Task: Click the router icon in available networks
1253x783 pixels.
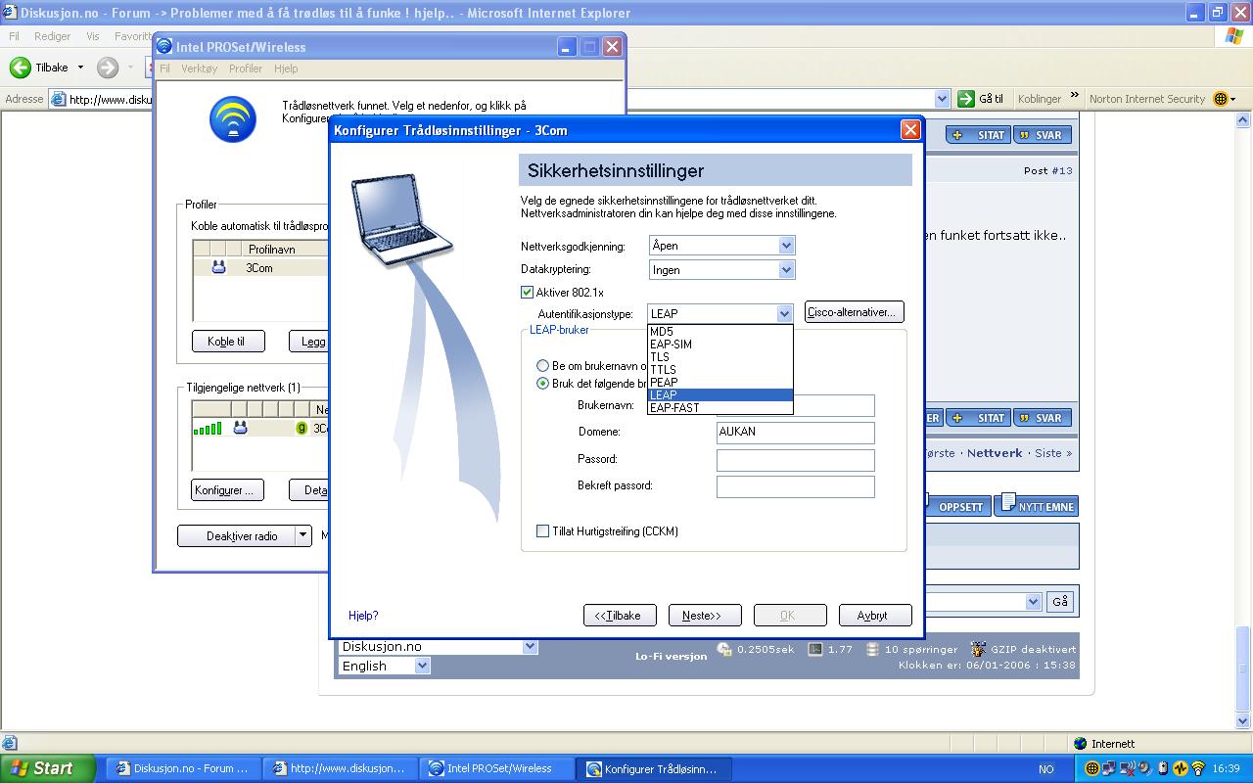Action: click(x=240, y=428)
